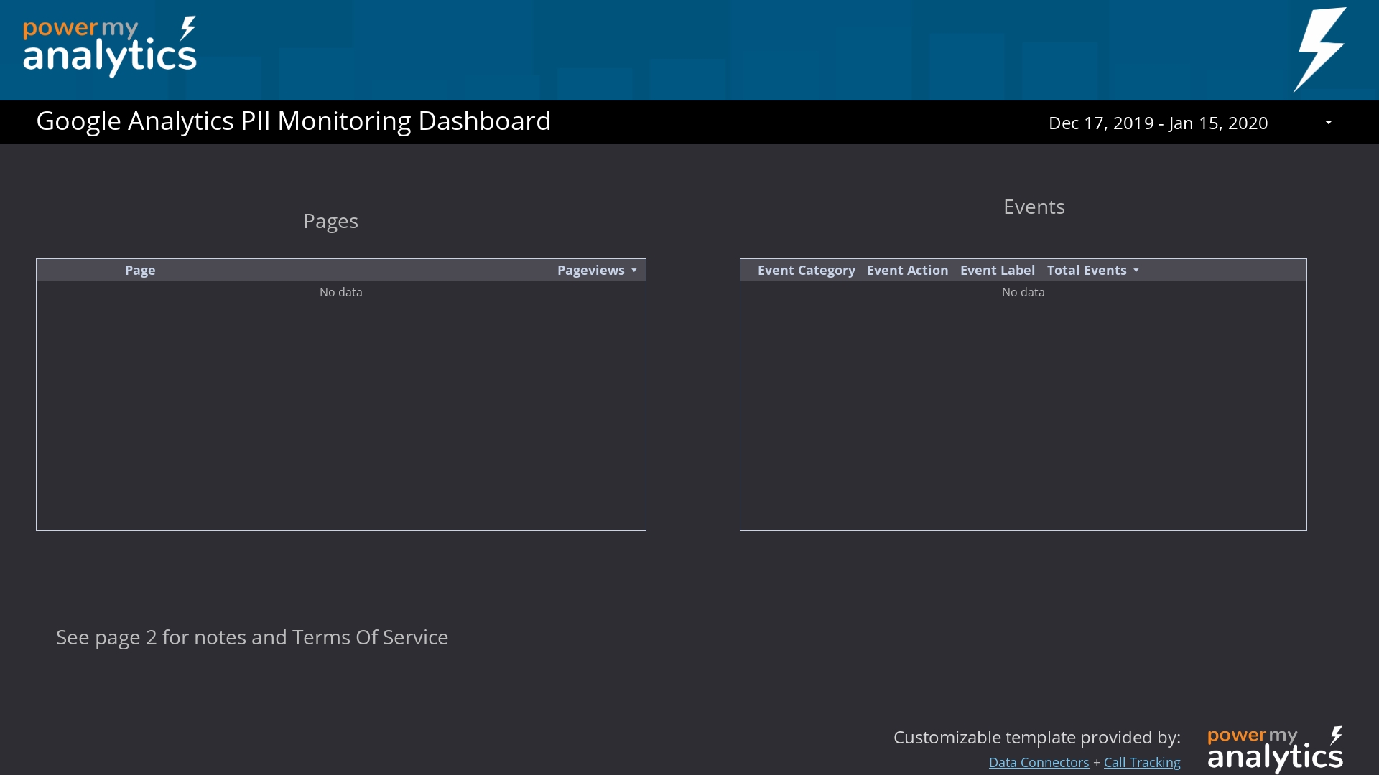Sort the Pages table by Page column
This screenshot has width=1379, height=775.
coord(140,271)
